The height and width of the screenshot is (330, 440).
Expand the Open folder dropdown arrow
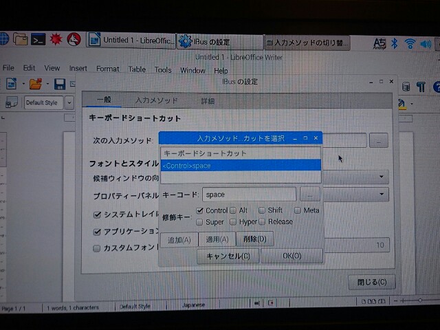(x=47, y=84)
